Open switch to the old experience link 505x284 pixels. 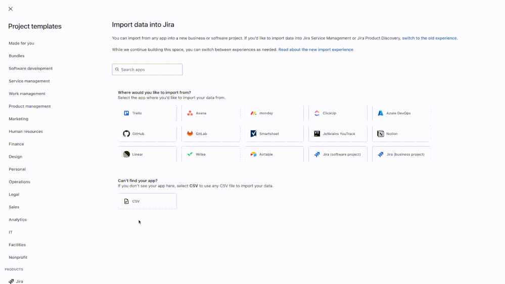(429, 38)
